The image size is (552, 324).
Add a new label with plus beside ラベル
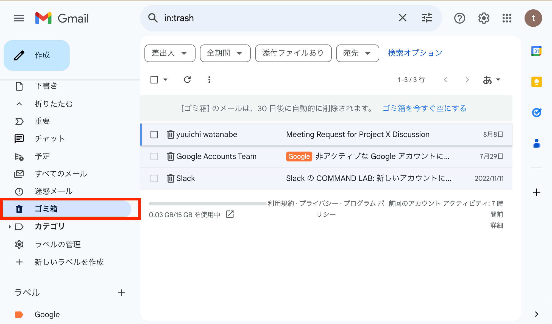121,293
